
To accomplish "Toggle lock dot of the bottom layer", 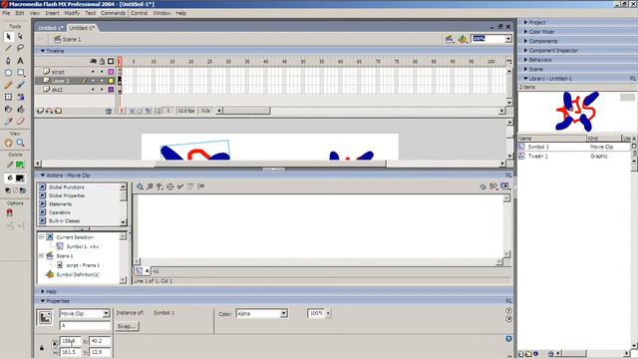I will coord(102,90).
